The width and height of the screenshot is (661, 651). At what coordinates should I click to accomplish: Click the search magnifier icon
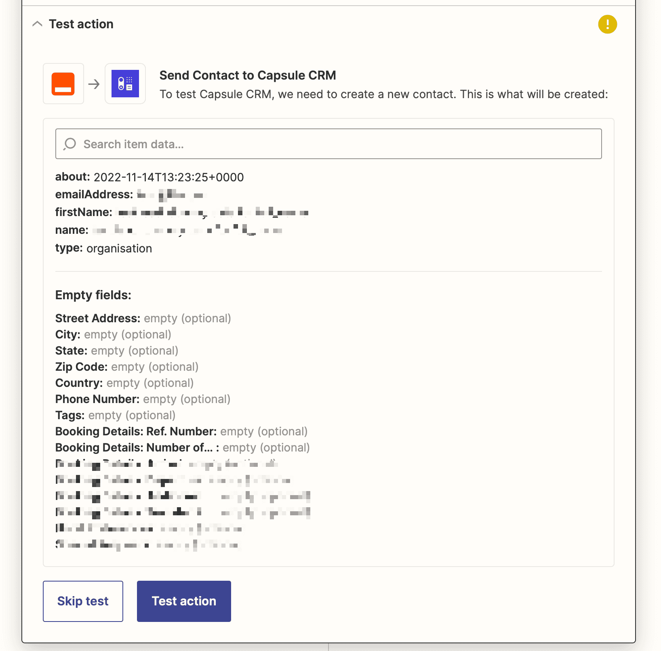(70, 144)
